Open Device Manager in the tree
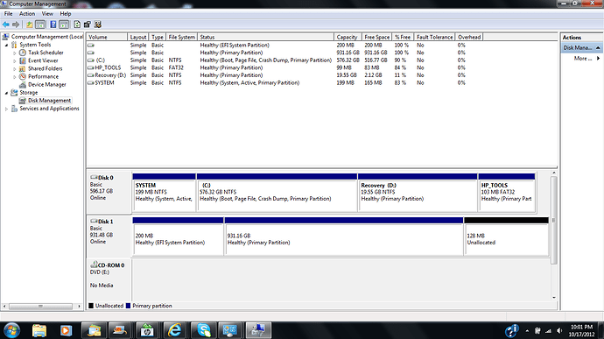The width and height of the screenshot is (604, 339). (47, 84)
